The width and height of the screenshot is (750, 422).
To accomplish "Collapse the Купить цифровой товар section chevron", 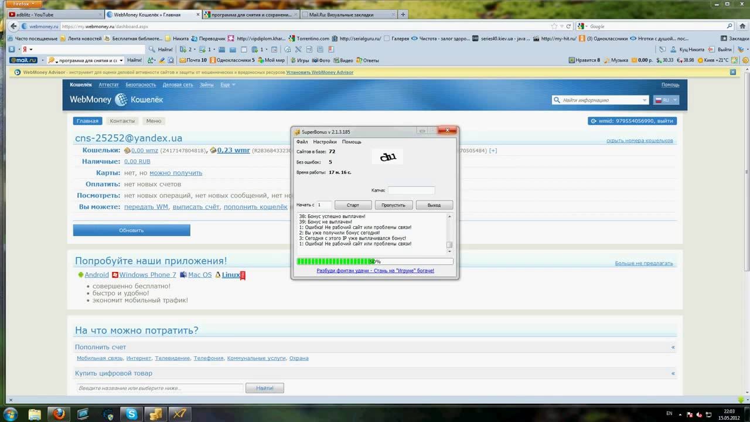I will [673, 373].
